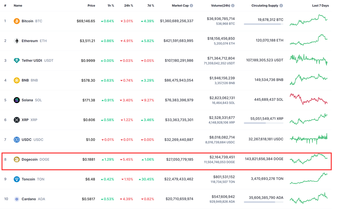Screen dimensions: 339x209
Task: Open the Ethereum ETH name link
Action: [34, 41]
